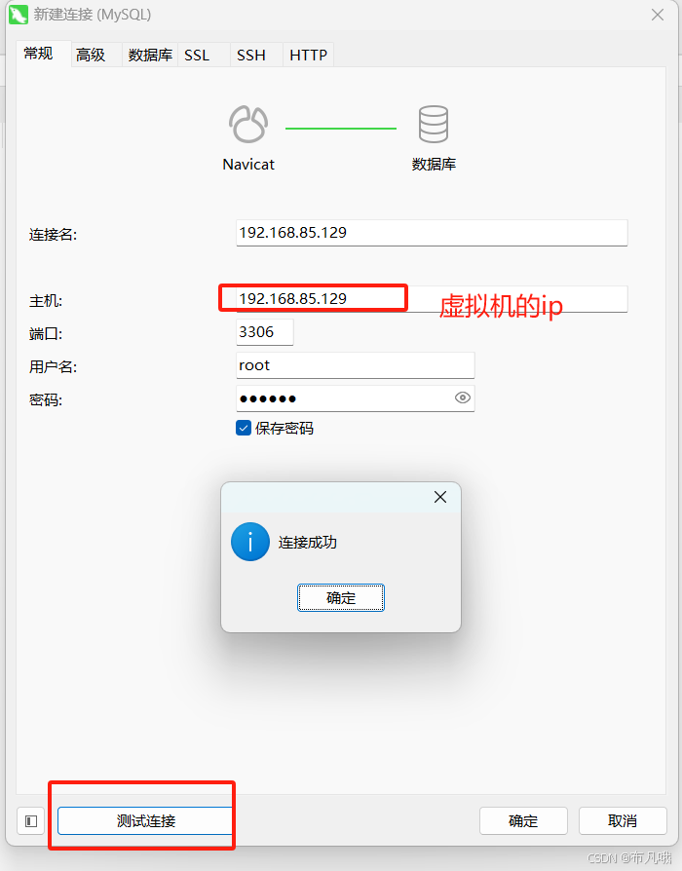Click the Navicat logo icon
Image resolution: width=682 pixels, height=871 pixels.
click(x=248, y=124)
